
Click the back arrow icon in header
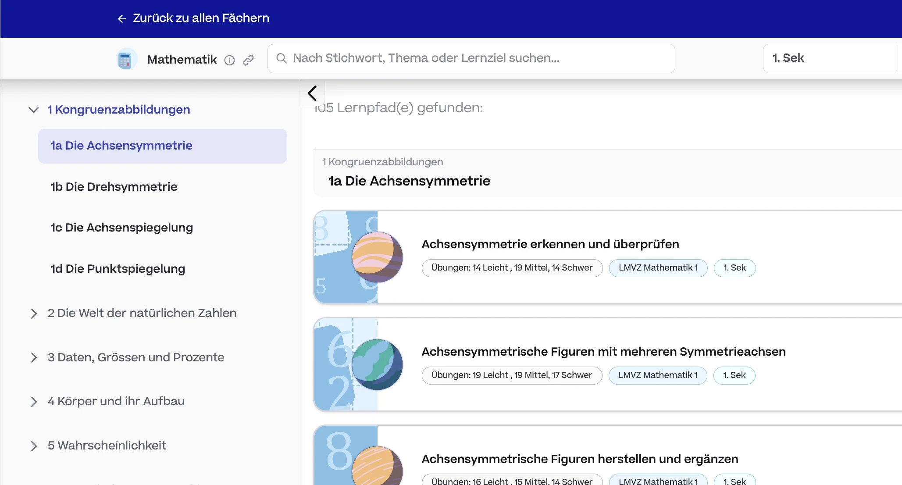pos(122,18)
